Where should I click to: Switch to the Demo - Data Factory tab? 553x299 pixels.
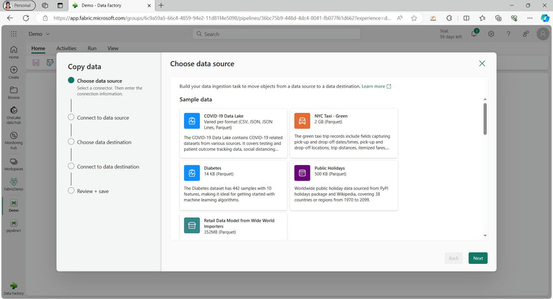tap(111, 5)
